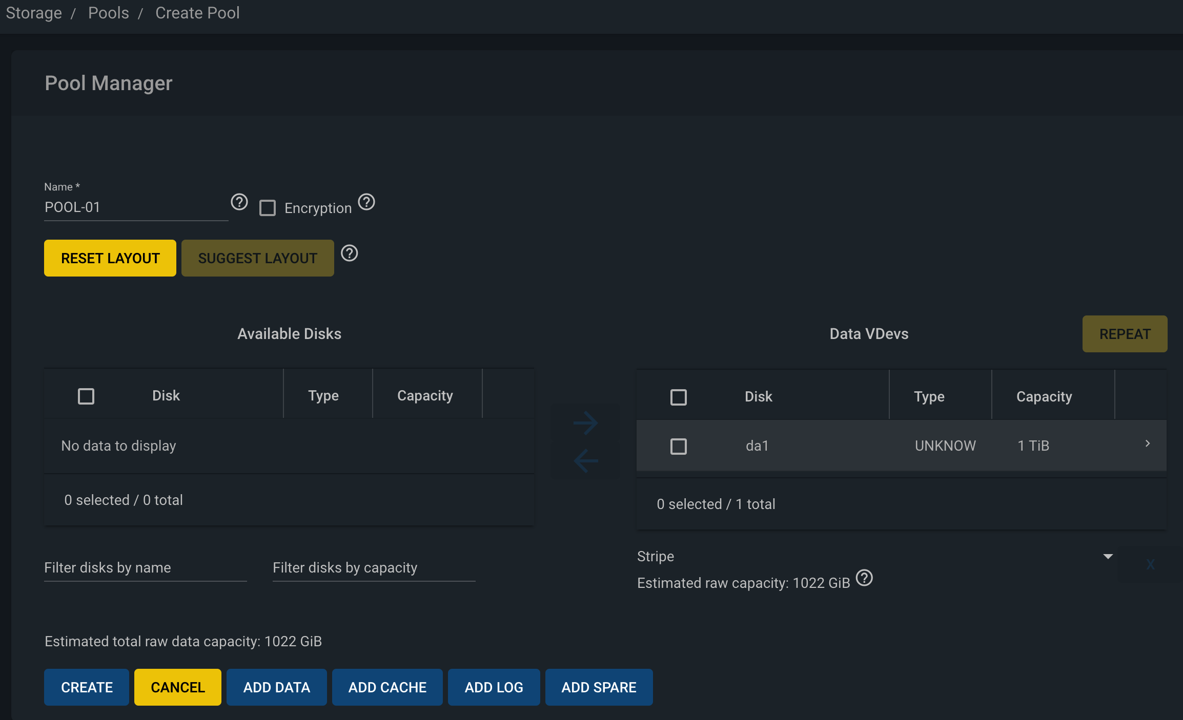Viewport: 1183px width, 720px height.
Task: Expand da1 disk row details chevron
Action: 1148,443
